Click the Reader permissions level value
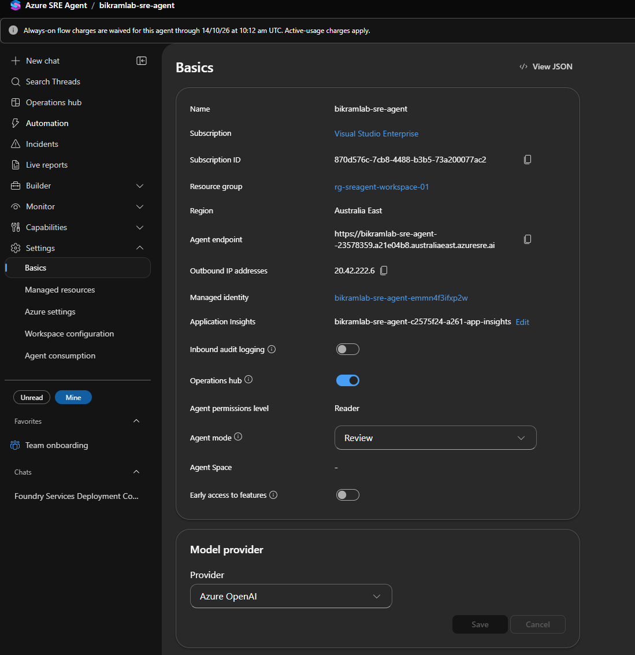The height and width of the screenshot is (655, 635). [x=347, y=409]
